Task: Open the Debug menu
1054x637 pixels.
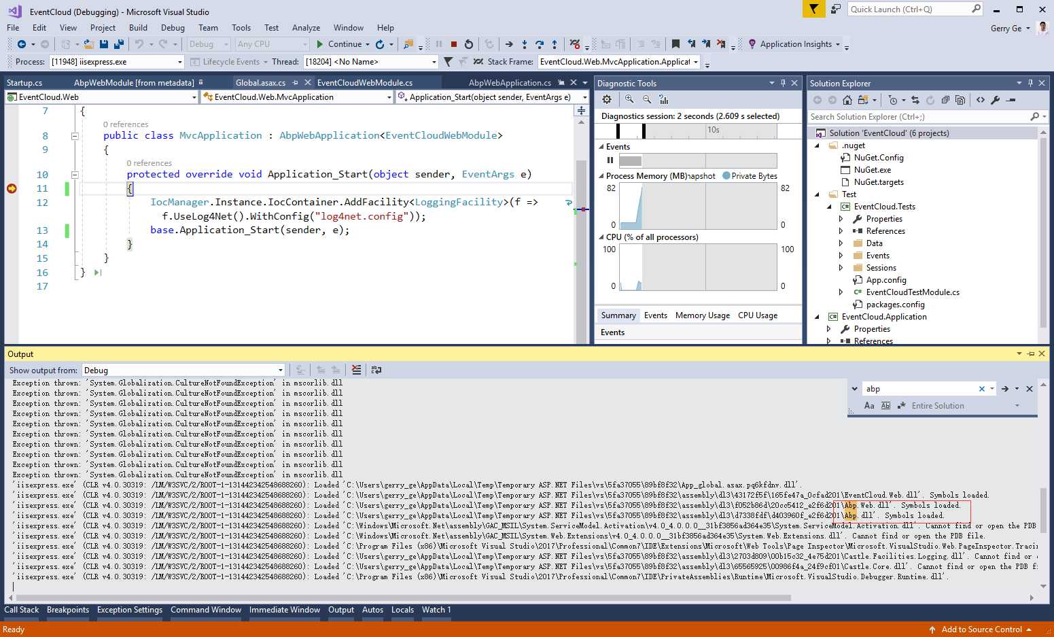Action: pyautogui.click(x=173, y=28)
